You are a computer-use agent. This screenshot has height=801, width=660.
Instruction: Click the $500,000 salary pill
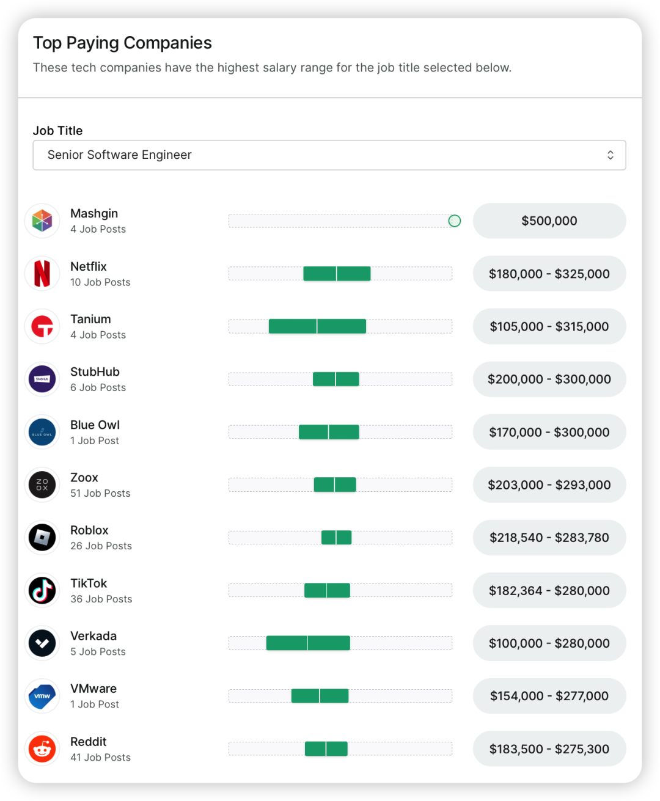(x=549, y=221)
